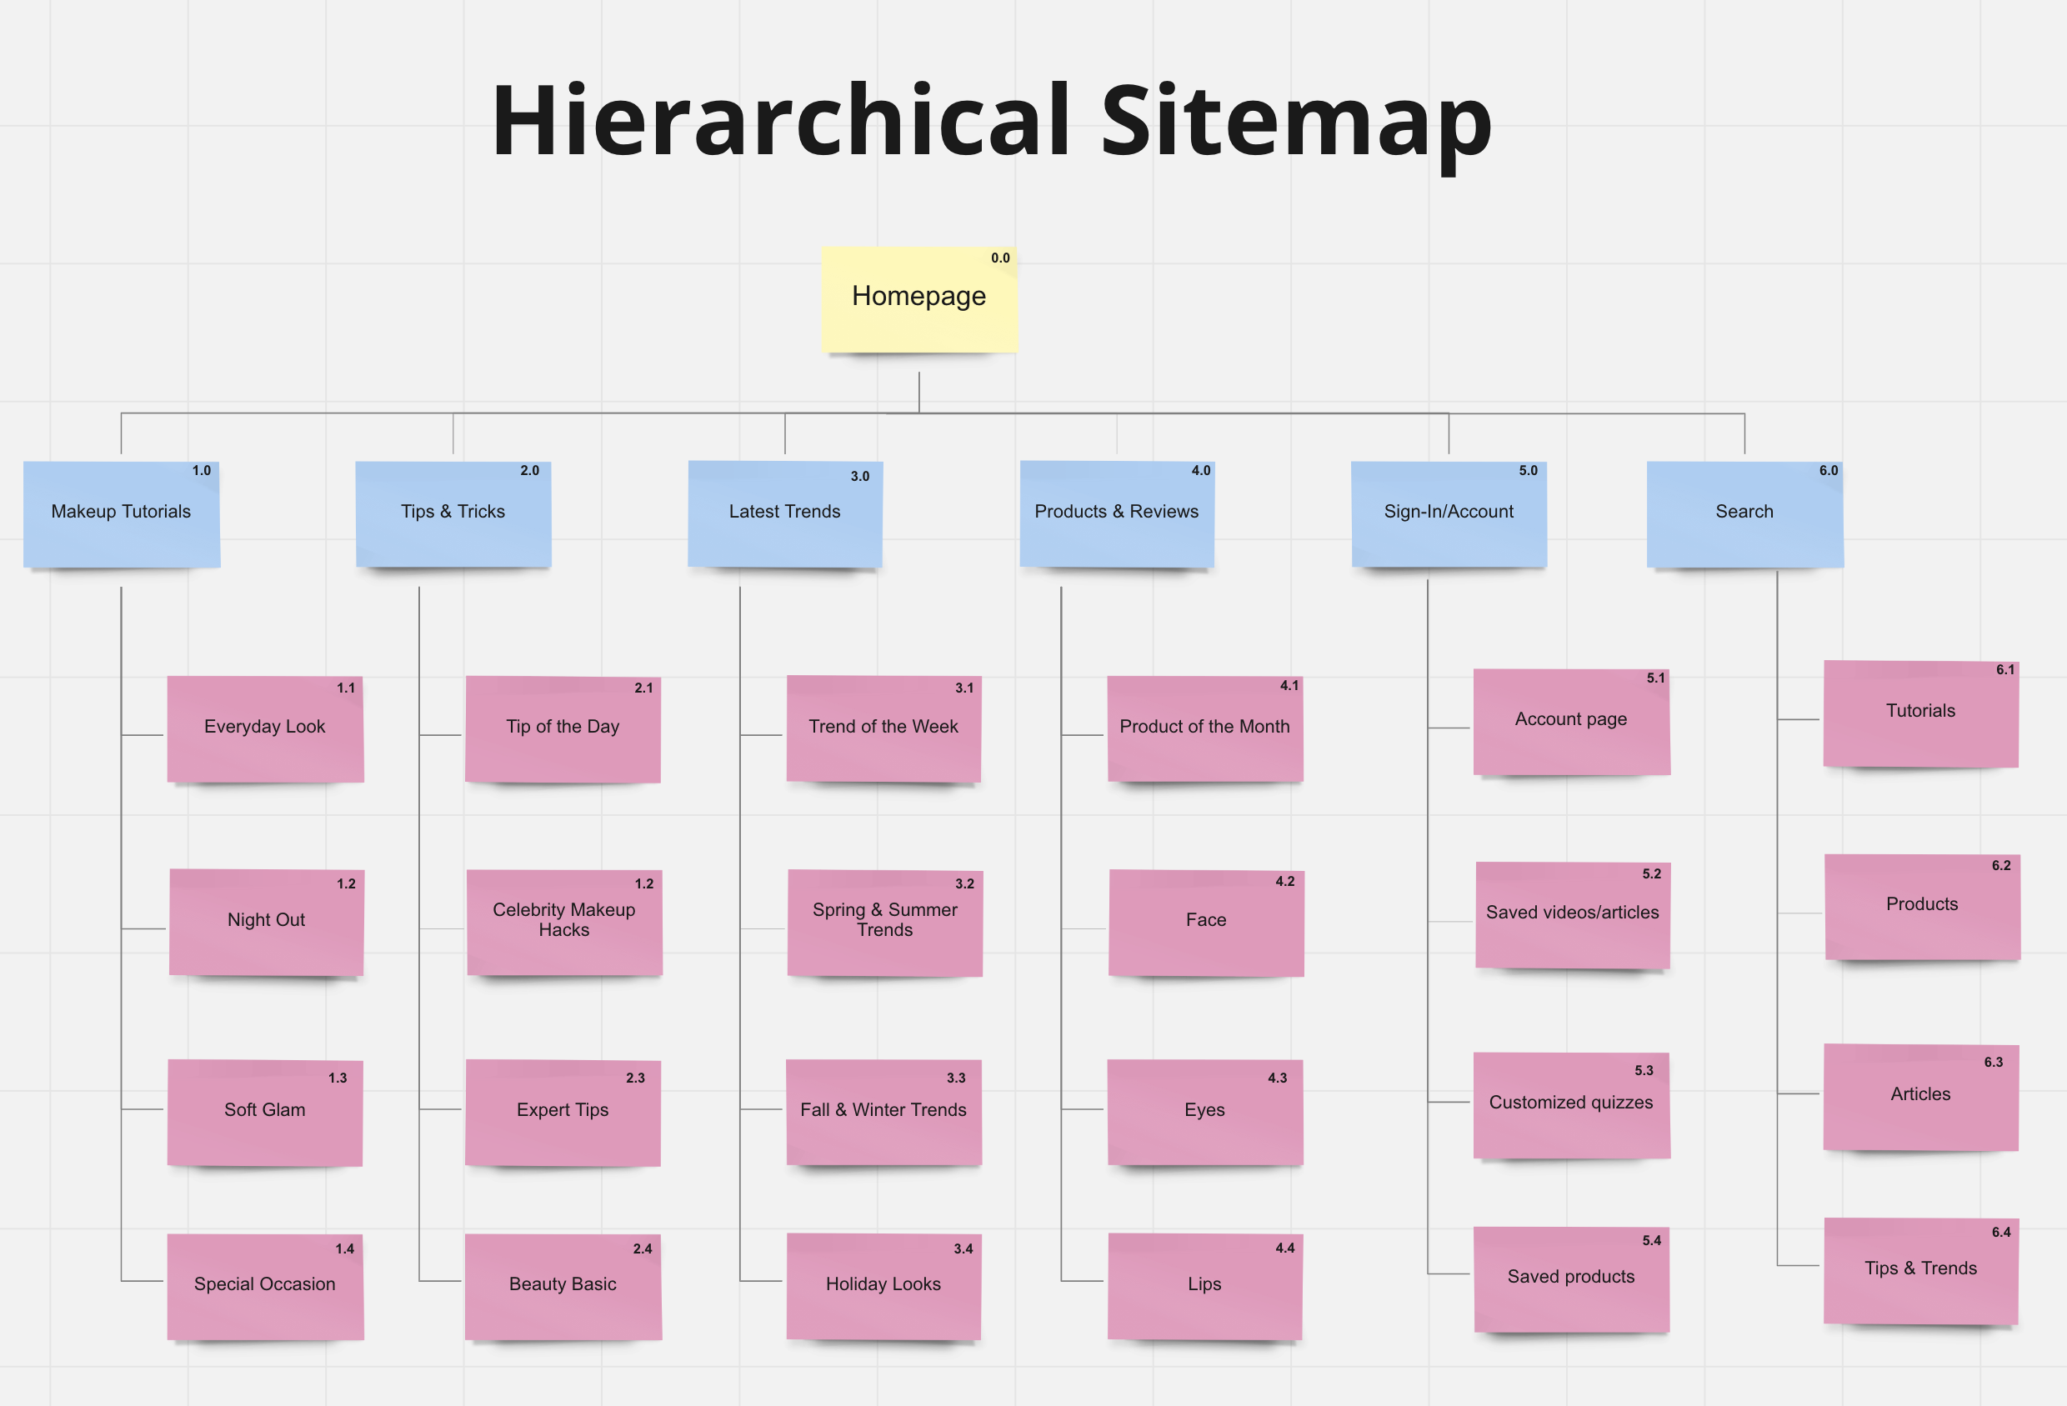Click the Latest Trends category note
Viewport: 2067px width, 1406px height.
[x=784, y=514]
